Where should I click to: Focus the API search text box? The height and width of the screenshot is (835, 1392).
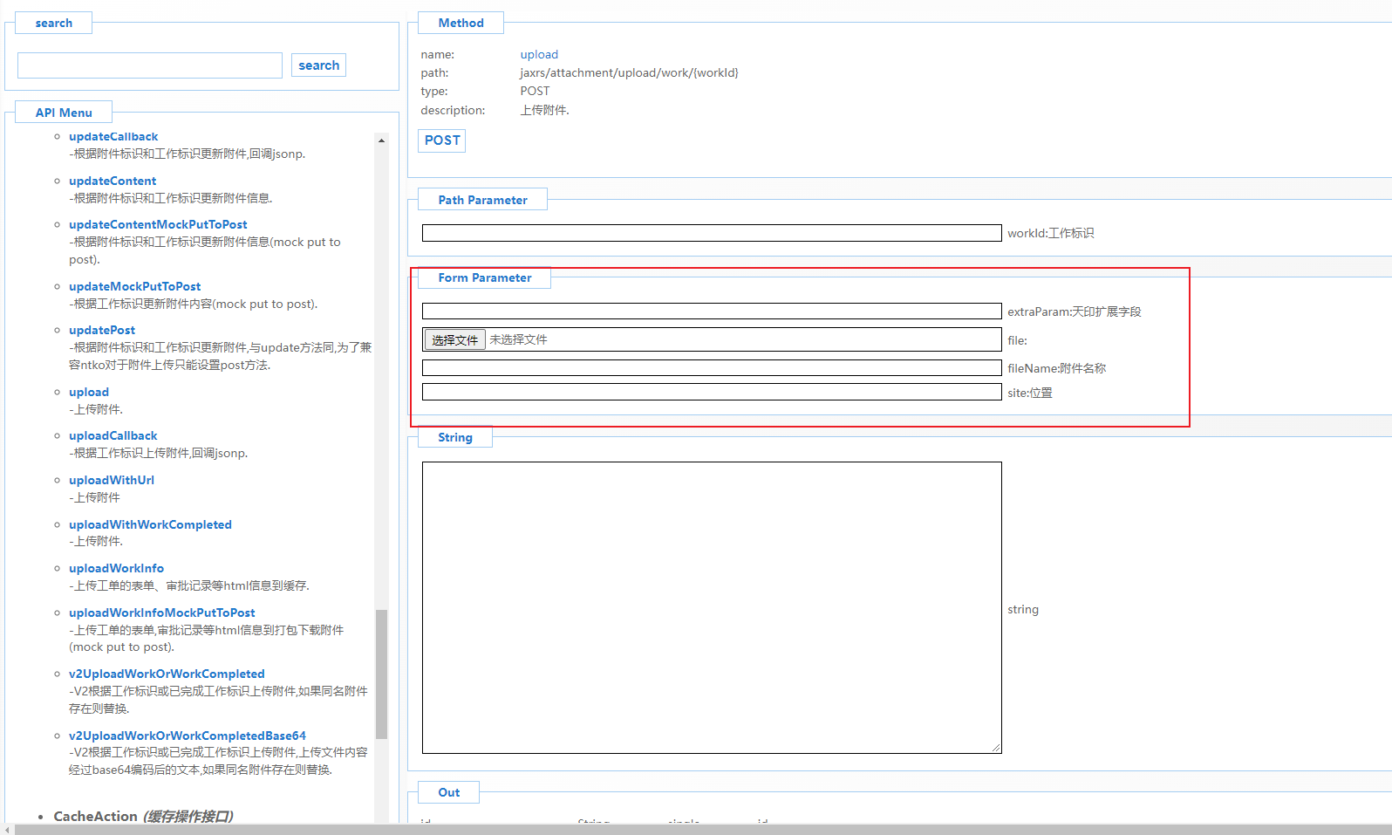(150, 65)
